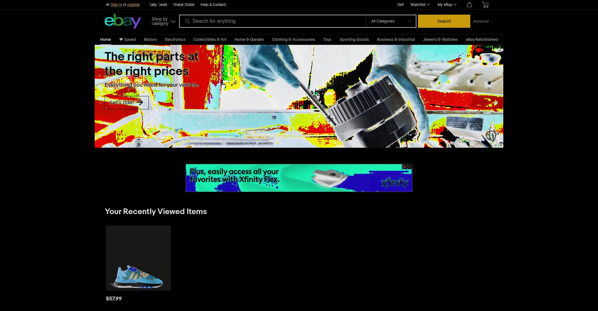The height and width of the screenshot is (311, 598).
Task: Click the eBay logo
Action: (123, 21)
